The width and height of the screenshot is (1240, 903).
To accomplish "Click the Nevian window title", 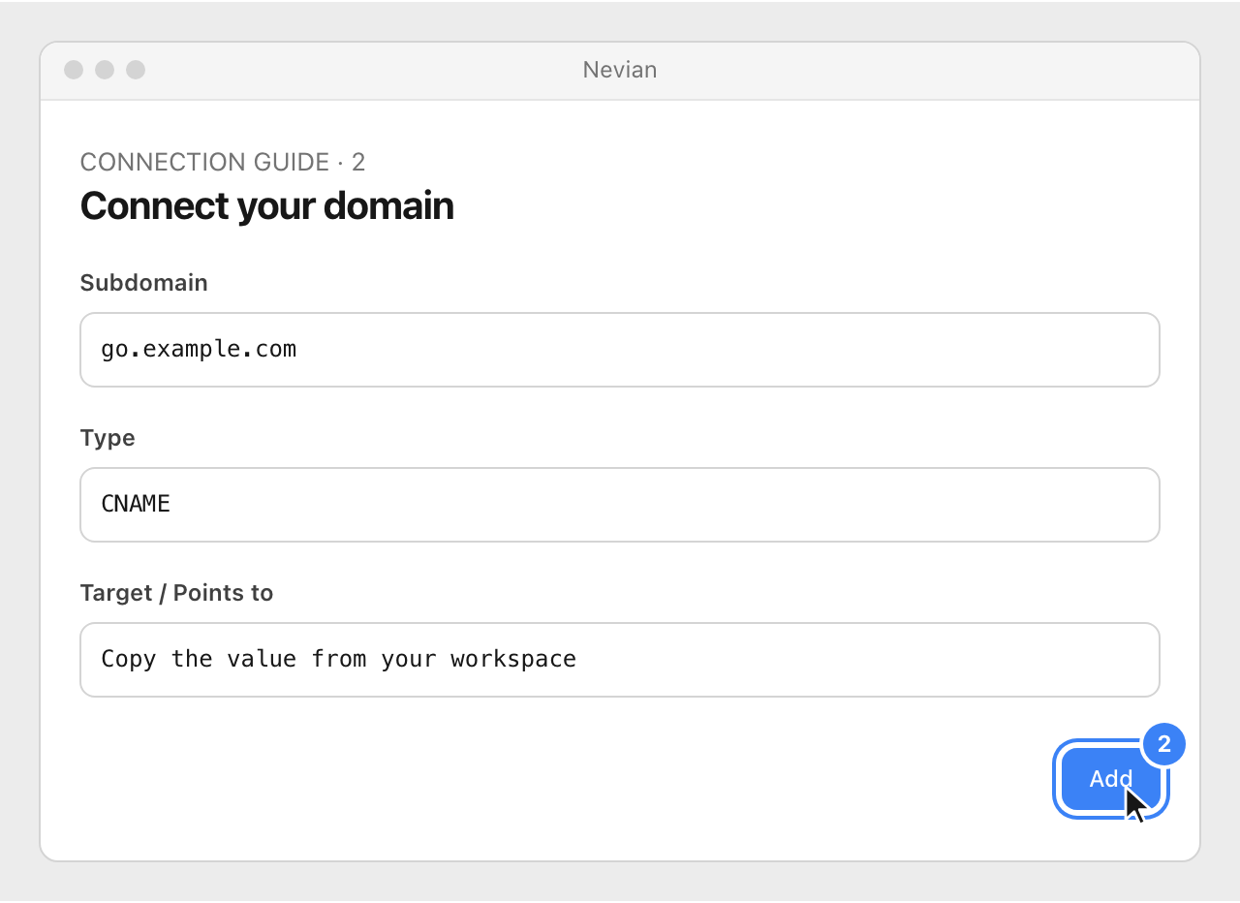I will [x=620, y=70].
